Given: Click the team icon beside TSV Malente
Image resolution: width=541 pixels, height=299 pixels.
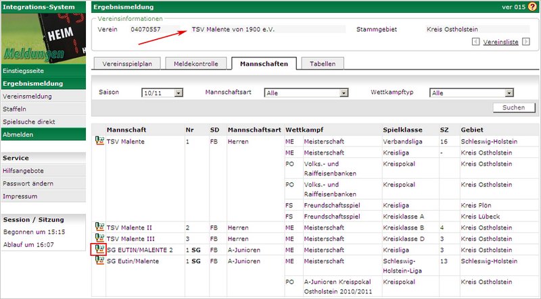Looking at the screenshot, I should [99, 142].
